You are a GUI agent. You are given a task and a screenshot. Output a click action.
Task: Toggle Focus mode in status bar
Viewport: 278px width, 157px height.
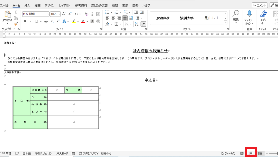(x=228, y=153)
